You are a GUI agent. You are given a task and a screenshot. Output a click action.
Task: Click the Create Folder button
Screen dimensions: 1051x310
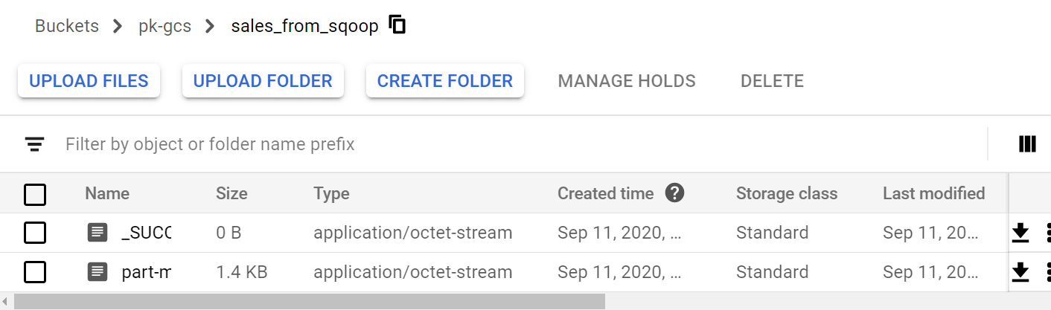pos(445,81)
